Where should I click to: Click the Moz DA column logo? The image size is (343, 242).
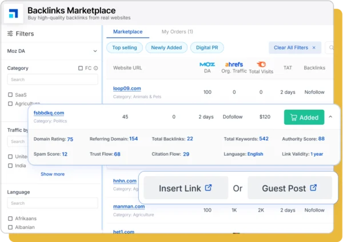tap(207, 65)
